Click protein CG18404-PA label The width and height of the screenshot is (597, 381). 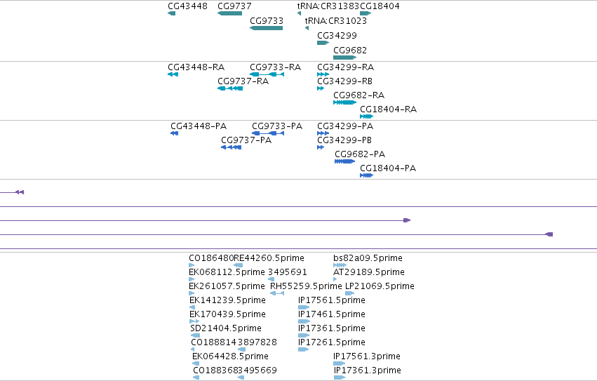point(388,168)
